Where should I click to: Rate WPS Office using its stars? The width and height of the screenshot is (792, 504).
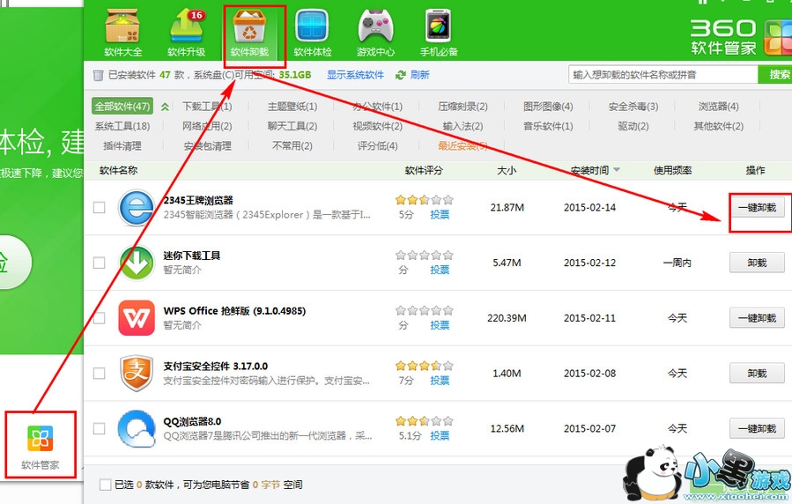pos(425,310)
